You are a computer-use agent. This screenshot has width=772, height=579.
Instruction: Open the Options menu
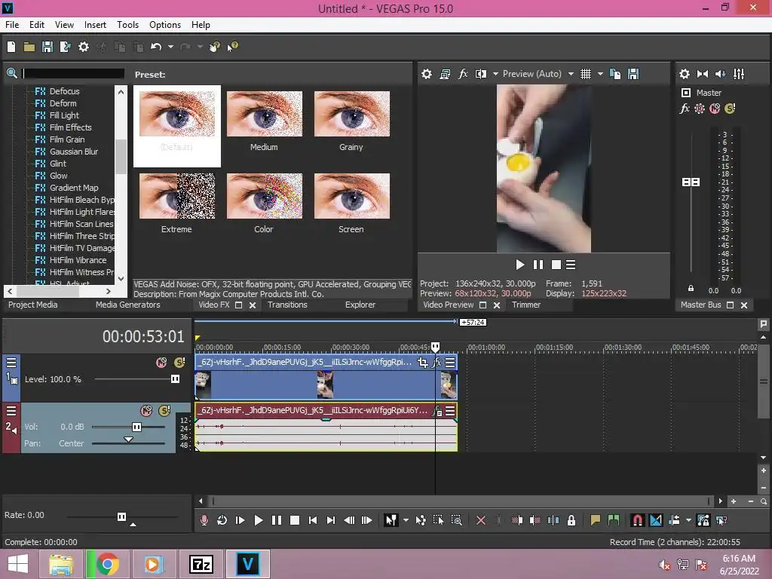[165, 25]
